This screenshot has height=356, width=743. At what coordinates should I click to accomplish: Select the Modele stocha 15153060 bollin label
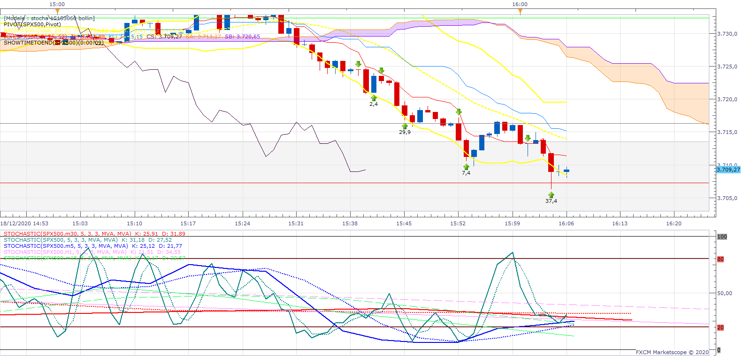pyautogui.click(x=49, y=18)
